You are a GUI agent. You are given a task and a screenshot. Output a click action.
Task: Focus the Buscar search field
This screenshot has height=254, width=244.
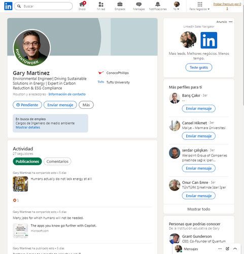coord(44,6)
